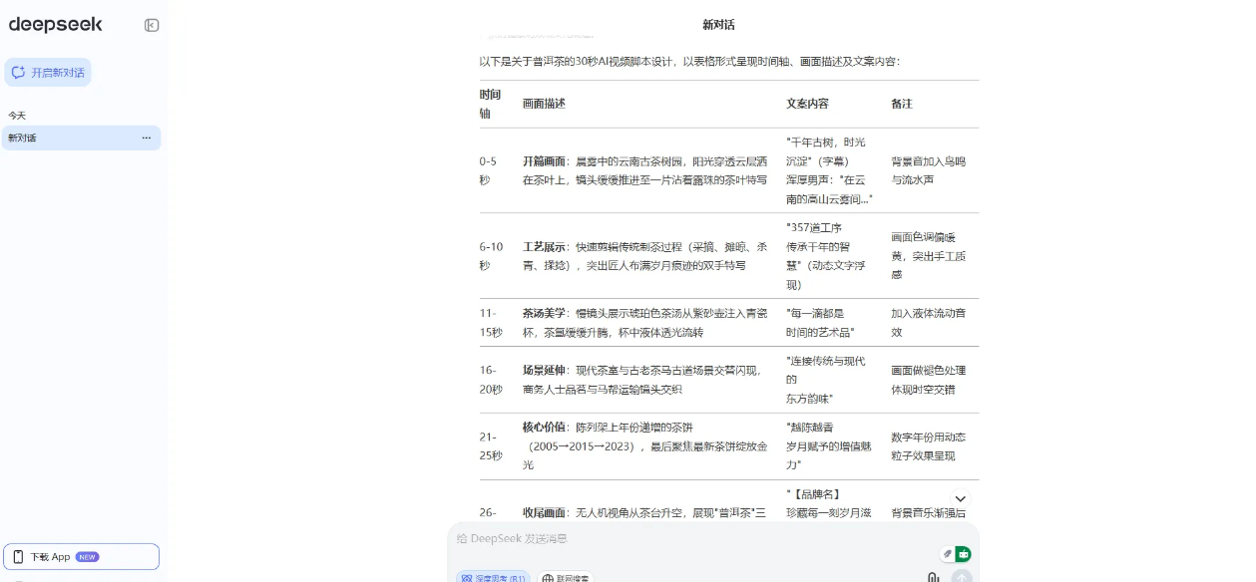This screenshot has width=1256, height=582.
Task: Click the 画面做褪色处理 note
Action: click(x=929, y=380)
